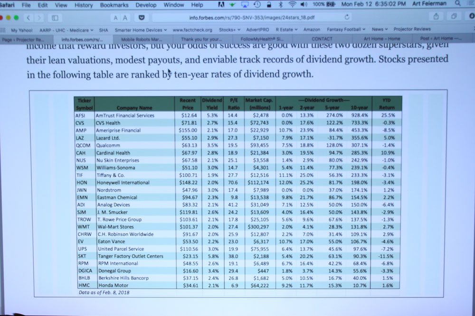475x316 pixels.
Task: Switch to the FollowMyHealth tab
Action: coord(262,39)
